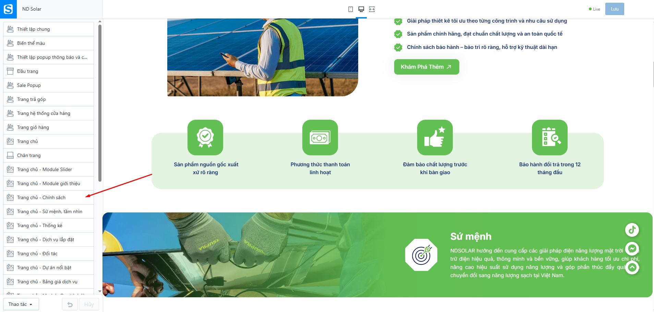Click 'Phương thức thanh toán linh hoạt' text
Image resolution: width=654 pixels, height=312 pixels.
pos(320,168)
